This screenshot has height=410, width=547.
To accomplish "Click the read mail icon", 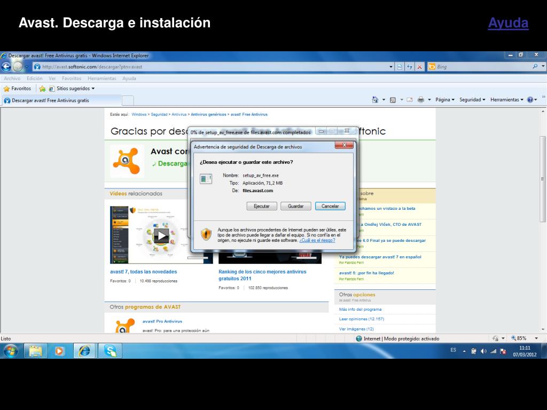I will pyautogui.click(x=410, y=100).
